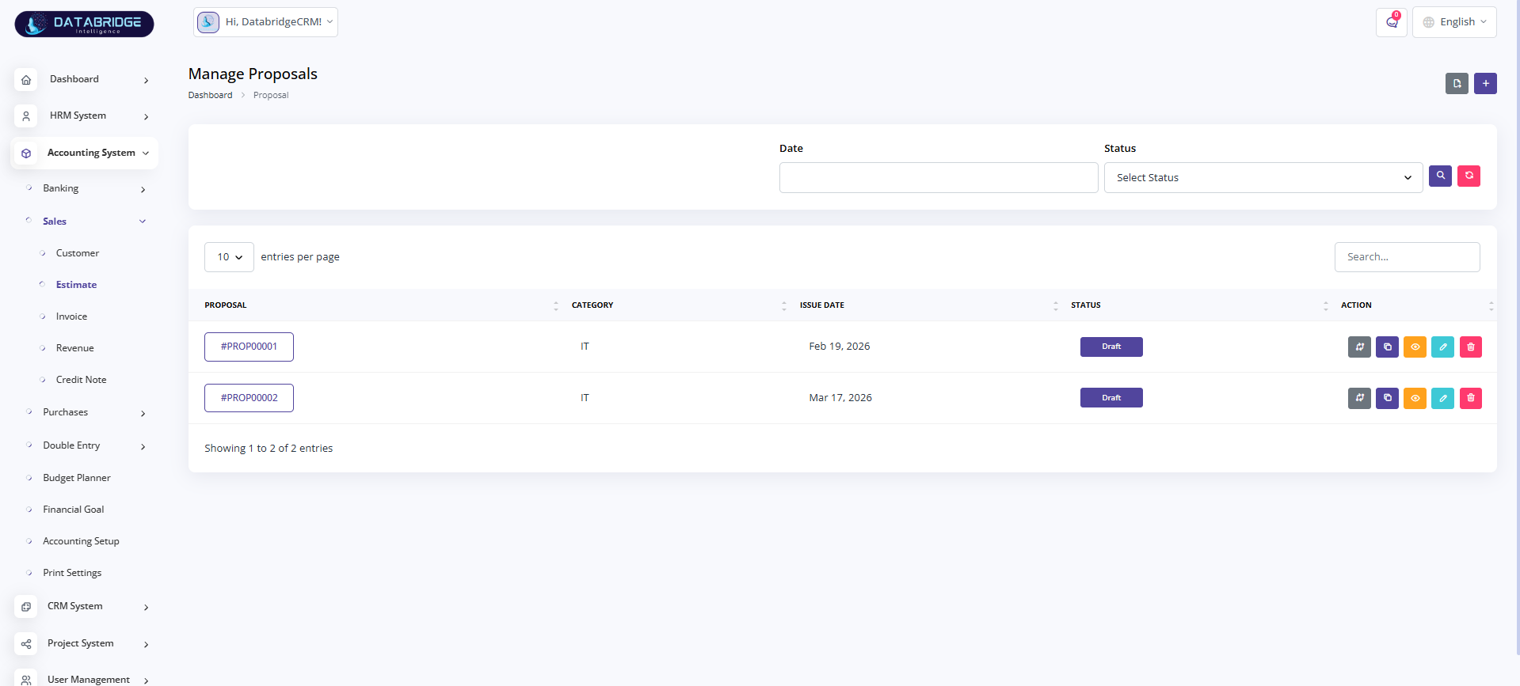Screen dimensions: 1520x686
Task: Open Print Settings menu item
Action: click(x=72, y=573)
